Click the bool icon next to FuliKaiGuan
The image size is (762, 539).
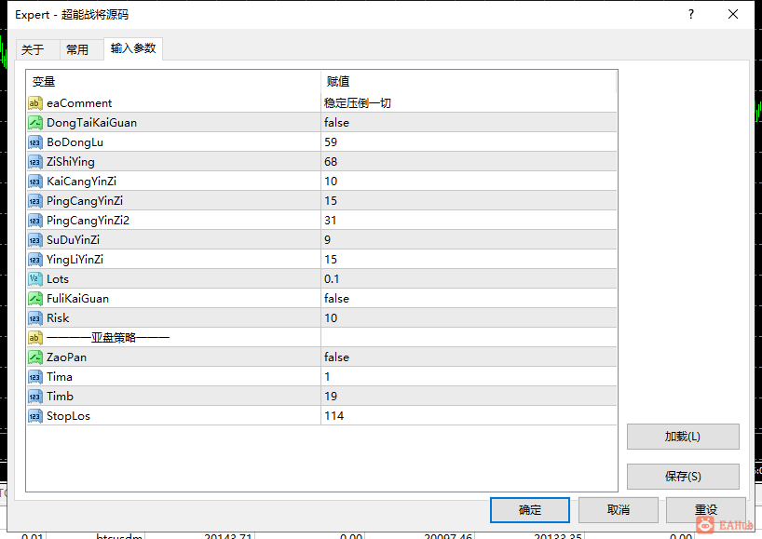(35, 299)
